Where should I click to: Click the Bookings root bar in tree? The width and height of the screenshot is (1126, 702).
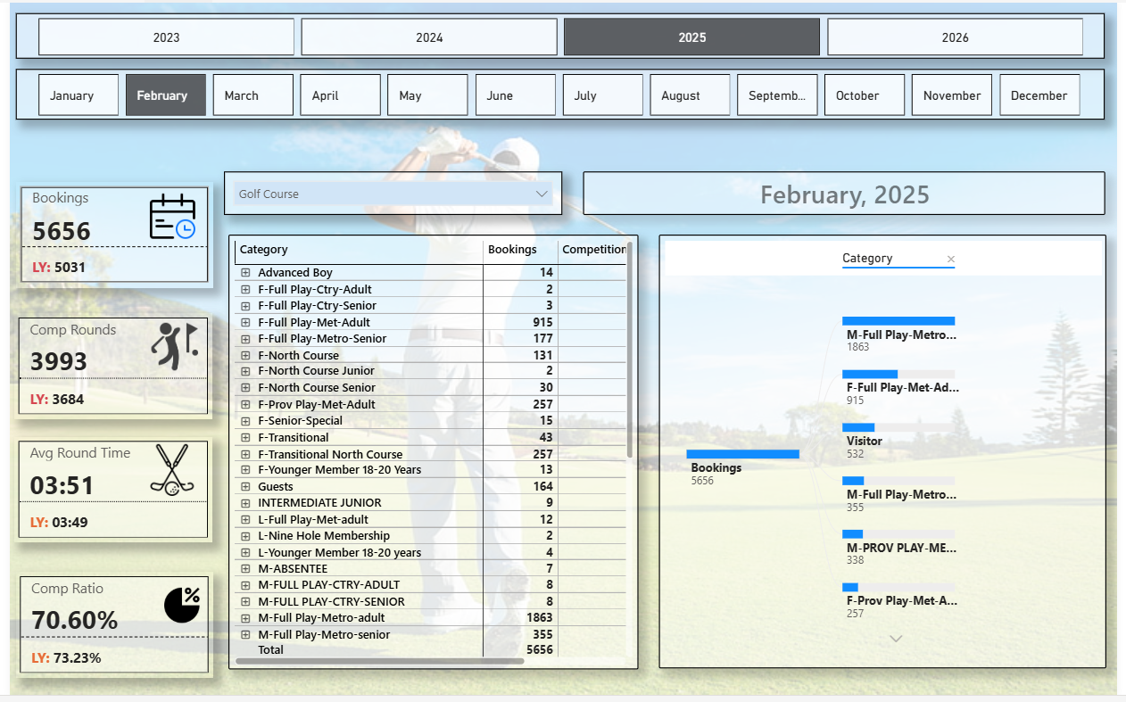pyautogui.click(x=742, y=454)
